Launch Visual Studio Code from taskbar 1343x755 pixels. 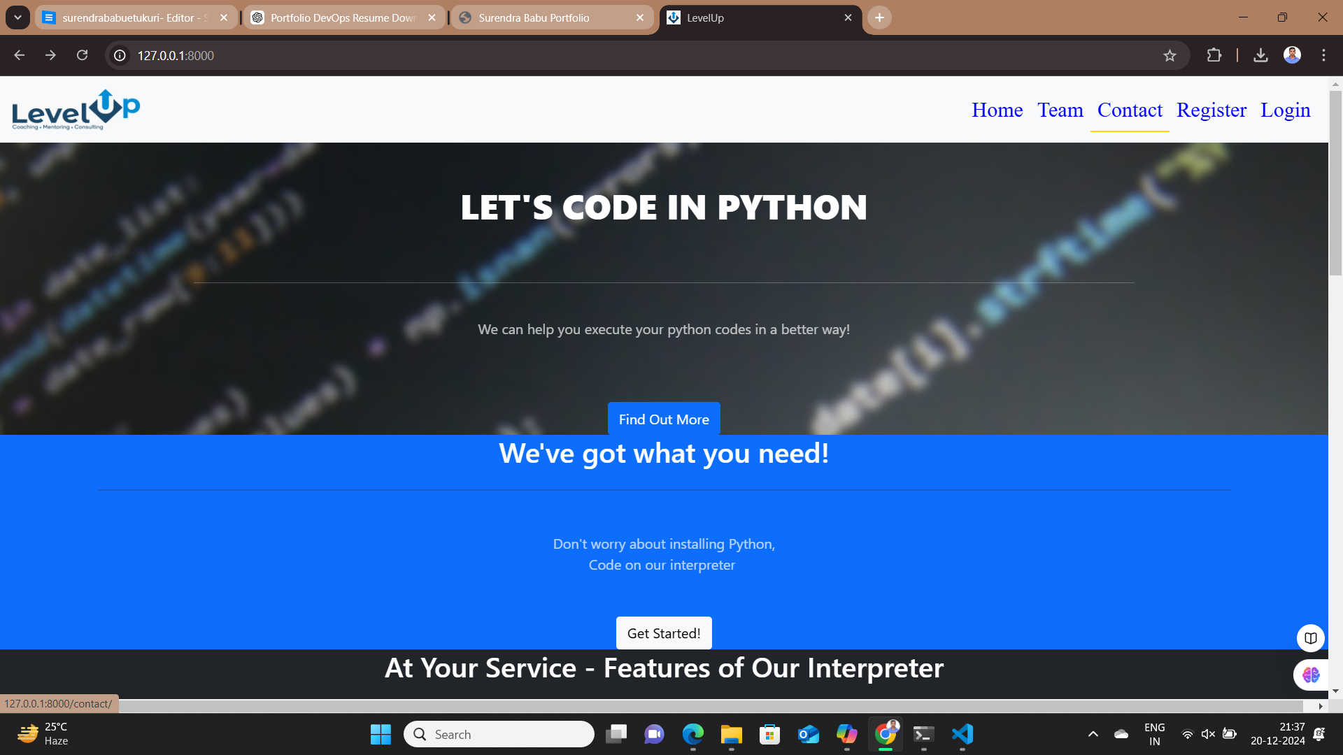962,734
